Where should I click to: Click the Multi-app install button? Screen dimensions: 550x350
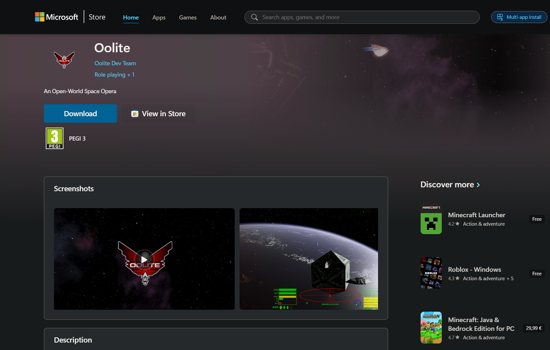tap(519, 17)
